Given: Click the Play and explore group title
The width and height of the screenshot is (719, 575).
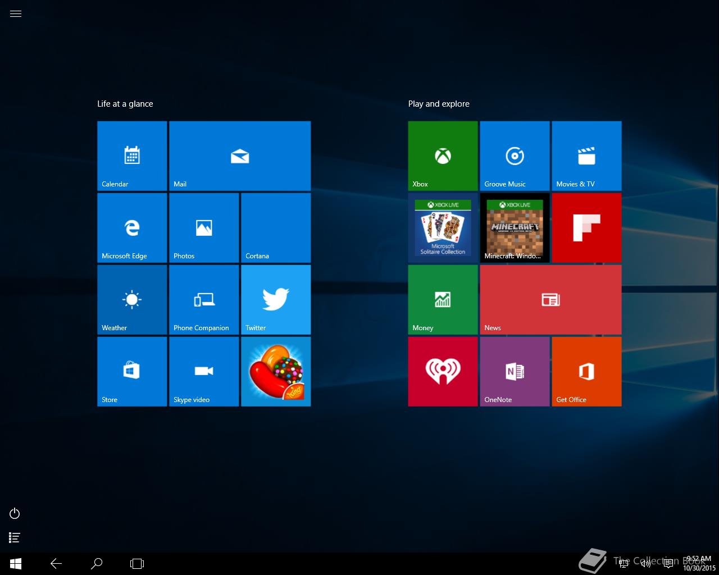Looking at the screenshot, I should (439, 104).
